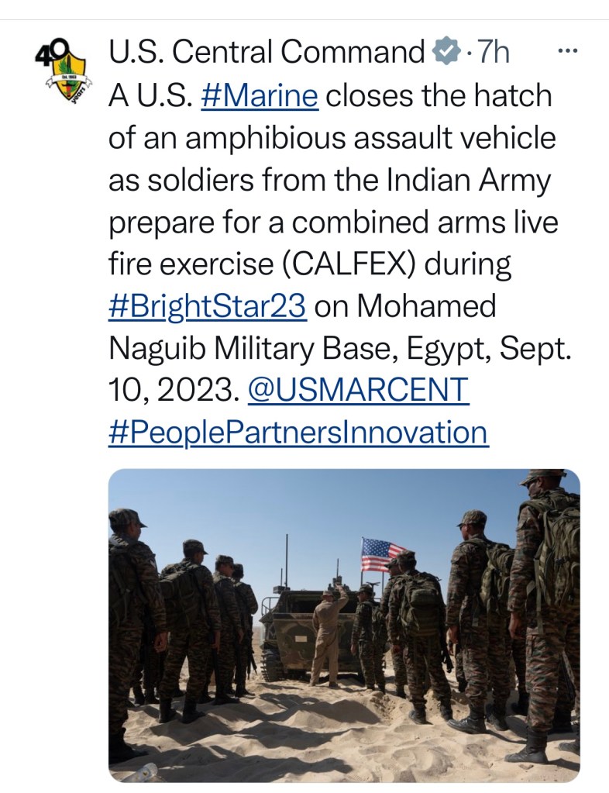Image resolution: width=609 pixels, height=793 pixels.
Task: Follow the #BrightStar23 hashtag link
Action: coord(208,306)
